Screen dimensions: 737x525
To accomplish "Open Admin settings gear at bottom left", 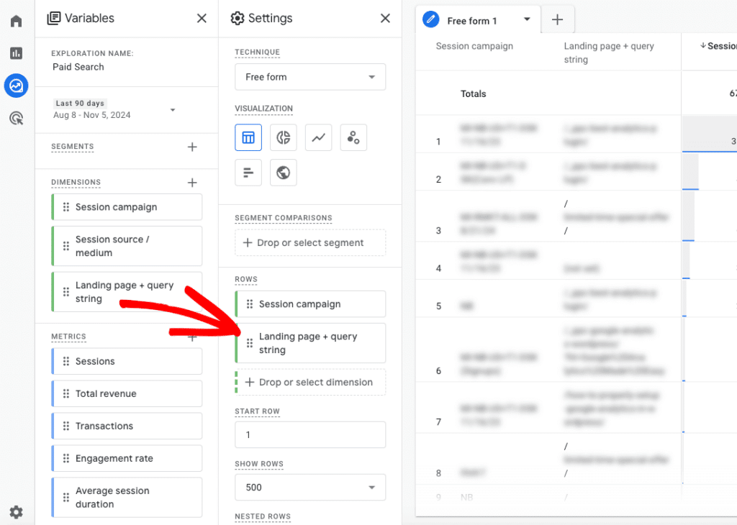I will (16, 512).
